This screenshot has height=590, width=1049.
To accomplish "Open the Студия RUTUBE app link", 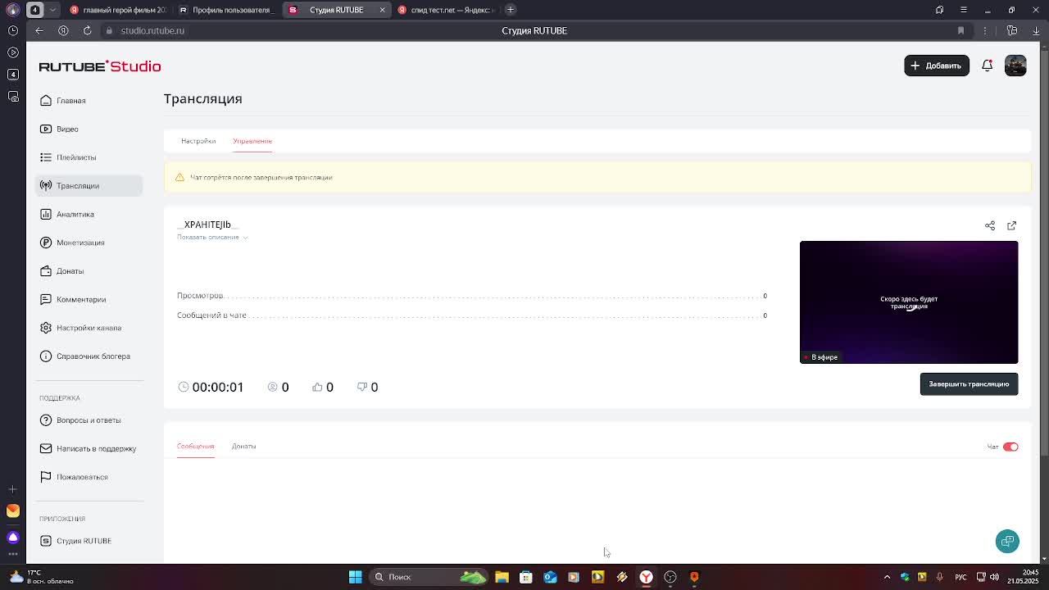I will pyautogui.click(x=89, y=541).
